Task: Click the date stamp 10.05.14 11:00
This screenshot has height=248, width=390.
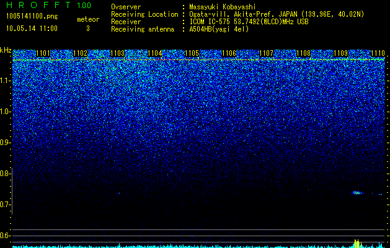Action: pos(32,29)
